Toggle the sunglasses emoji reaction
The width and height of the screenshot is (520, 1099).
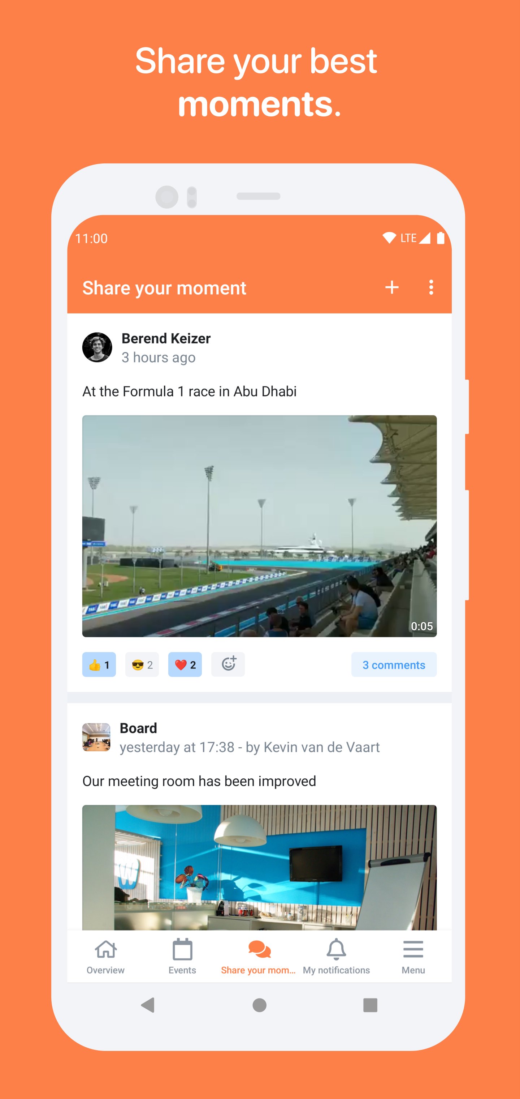142,664
